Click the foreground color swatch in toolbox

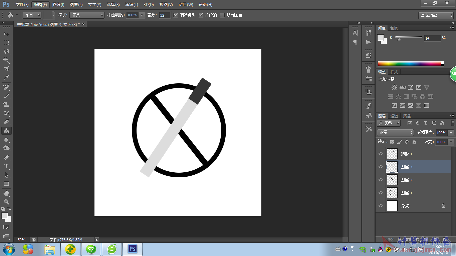click(5, 216)
